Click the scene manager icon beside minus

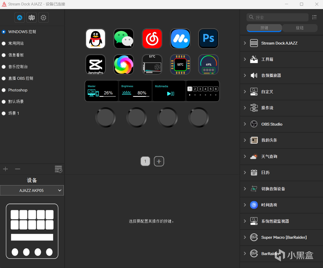[x=58, y=169]
